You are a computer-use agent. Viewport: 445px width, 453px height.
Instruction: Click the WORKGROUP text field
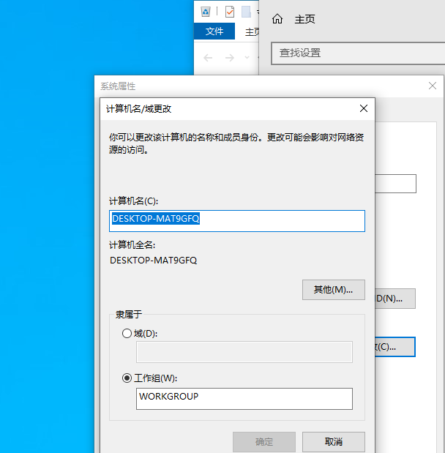(244, 399)
